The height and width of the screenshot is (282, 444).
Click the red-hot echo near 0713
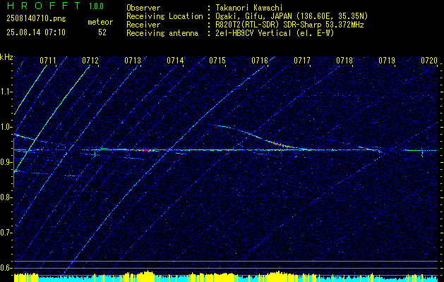point(148,150)
